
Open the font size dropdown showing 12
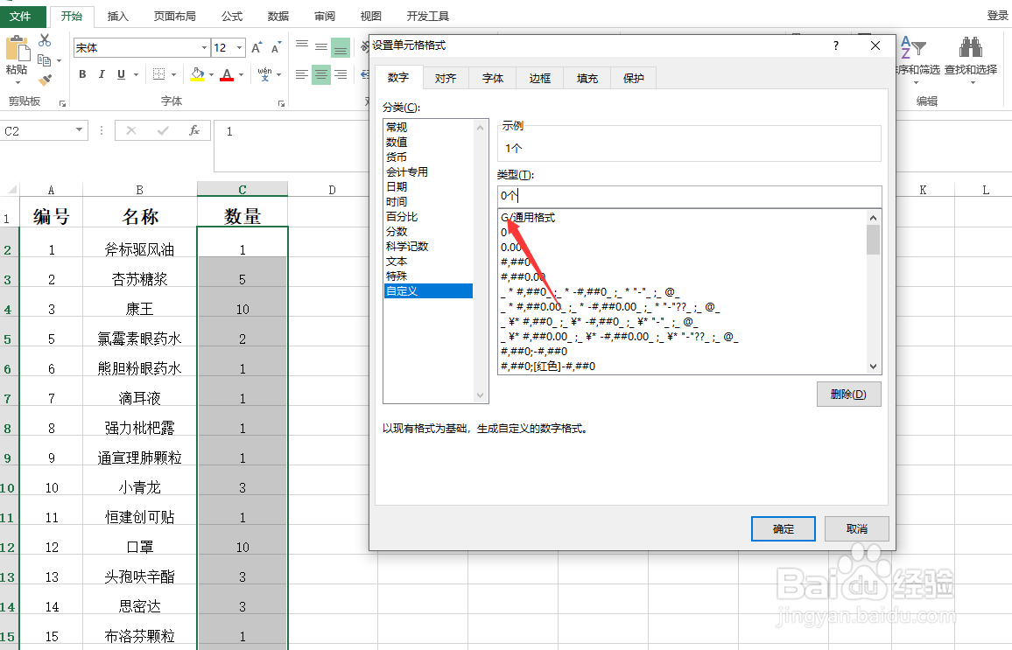pos(238,47)
